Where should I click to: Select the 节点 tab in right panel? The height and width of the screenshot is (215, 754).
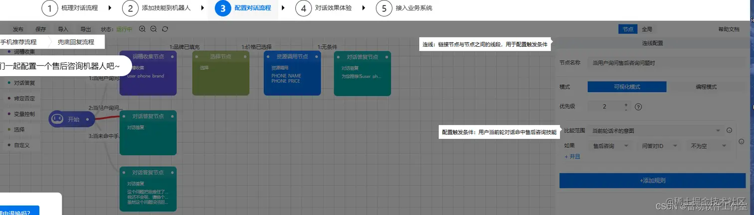tap(628, 29)
